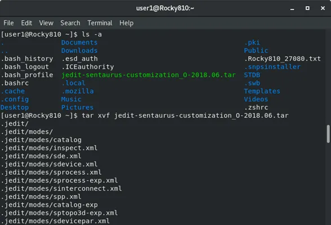Click the Templates directory name
Viewport: 331px width, 225px height.
262,91
